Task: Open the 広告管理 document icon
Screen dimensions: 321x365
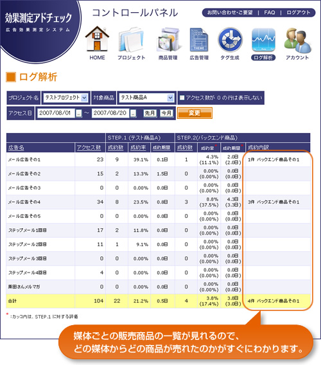Action: coord(199,40)
